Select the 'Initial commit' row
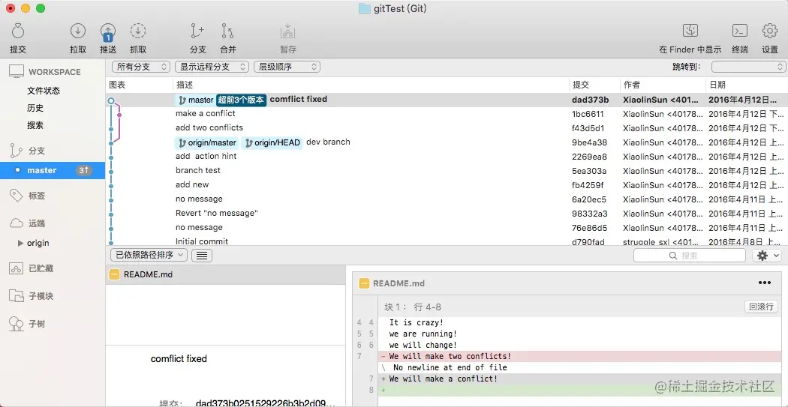Screen dimensions: 788x407 [x=447, y=241]
